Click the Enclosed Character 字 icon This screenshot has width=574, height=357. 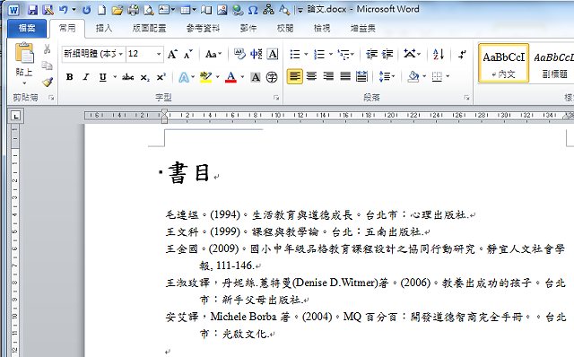point(272,77)
